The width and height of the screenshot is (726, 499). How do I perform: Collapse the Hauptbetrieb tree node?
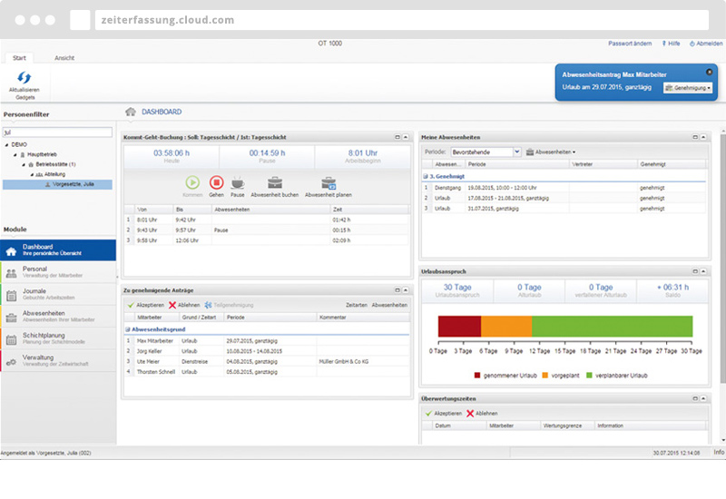click(x=15, y=154)
